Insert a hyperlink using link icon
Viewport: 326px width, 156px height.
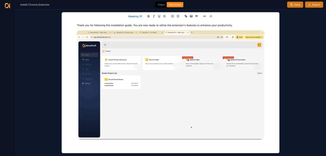pos(186,16)
